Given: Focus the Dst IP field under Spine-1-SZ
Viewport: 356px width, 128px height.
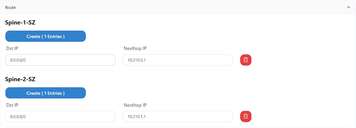Looking at the screenshot, I should coord(60,60).
